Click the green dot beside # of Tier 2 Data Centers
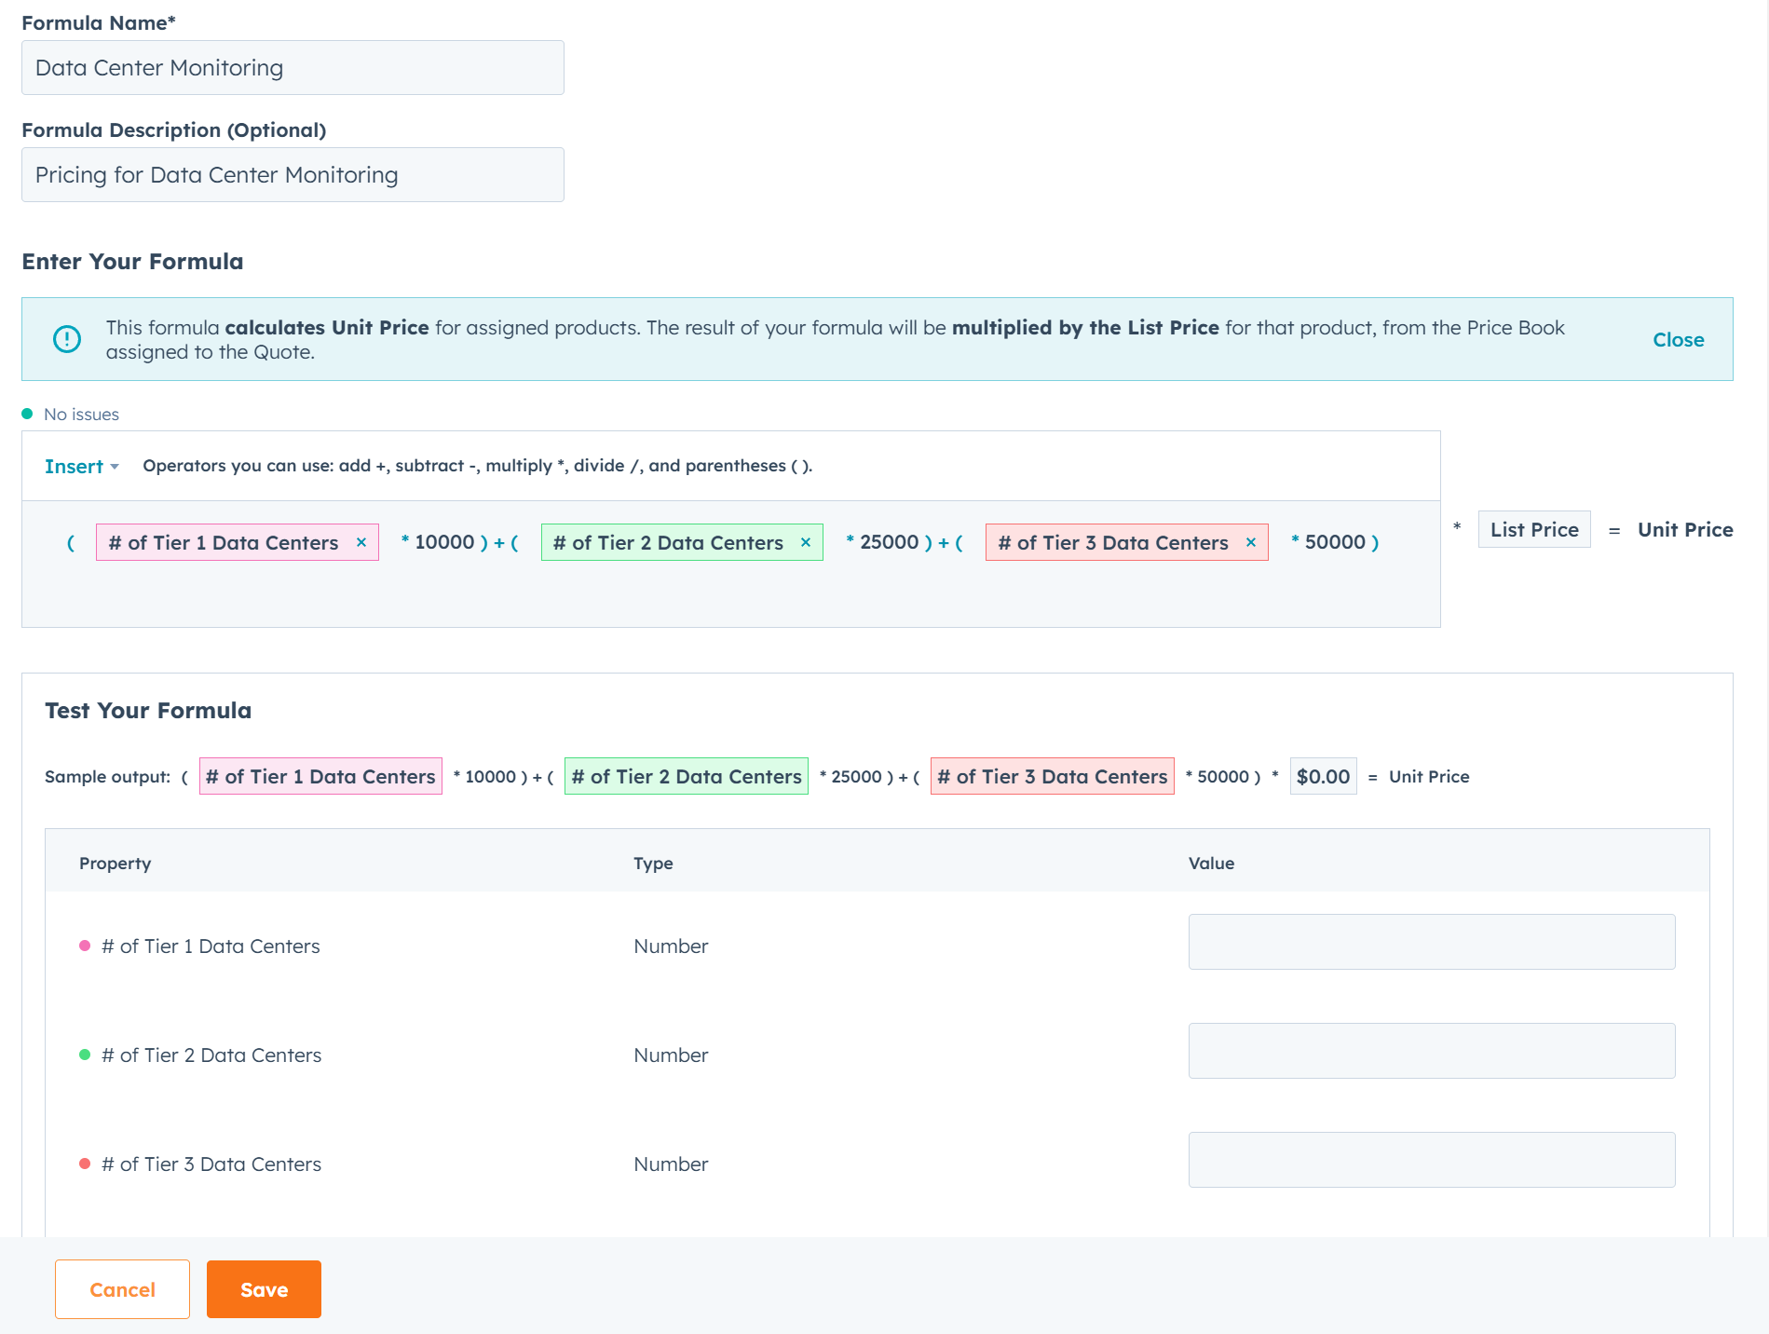1769x1334 pixels. [85, 1055]
